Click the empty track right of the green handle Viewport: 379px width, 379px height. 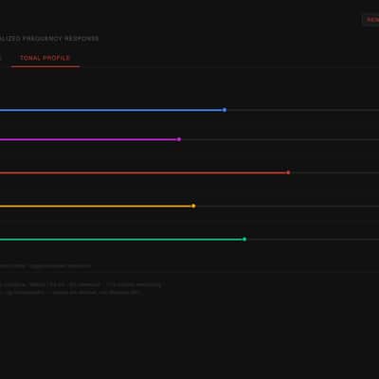click(313, 240)
